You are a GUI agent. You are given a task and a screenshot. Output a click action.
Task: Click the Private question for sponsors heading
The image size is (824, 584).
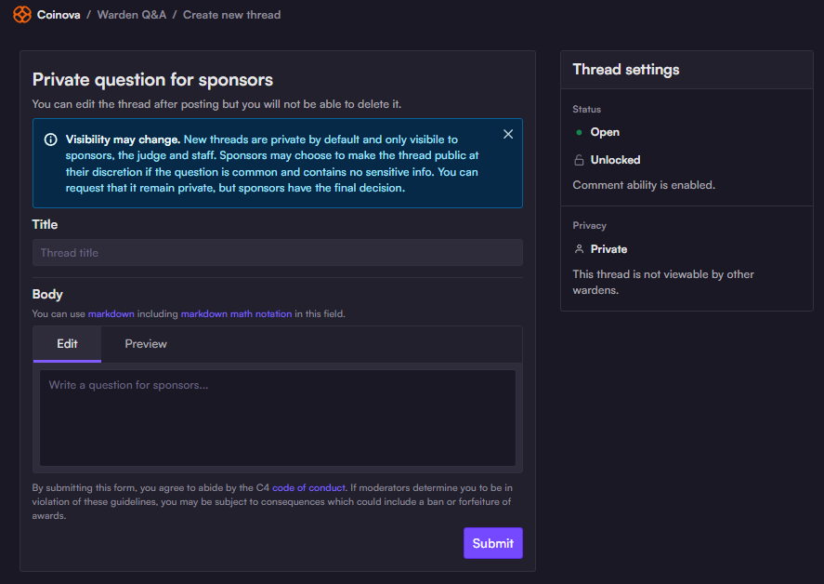pyautogui.click(x=152, y=80)
